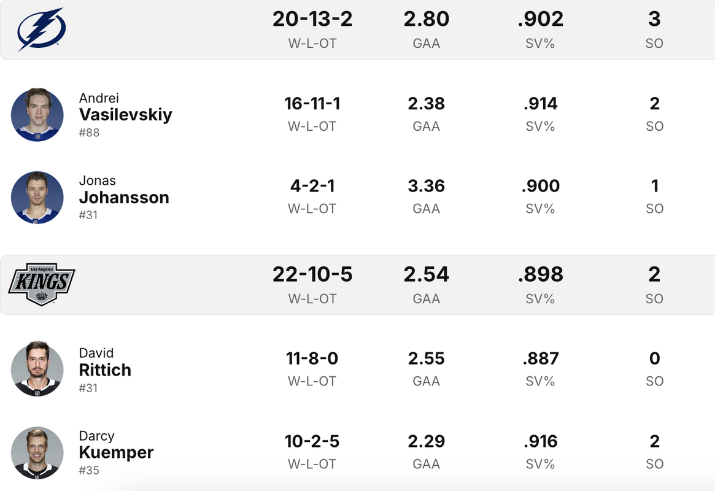Viewport: 715px width, 491px height.
Task: Select the Vasilevskiy player name link
Action: coord(125,114)
